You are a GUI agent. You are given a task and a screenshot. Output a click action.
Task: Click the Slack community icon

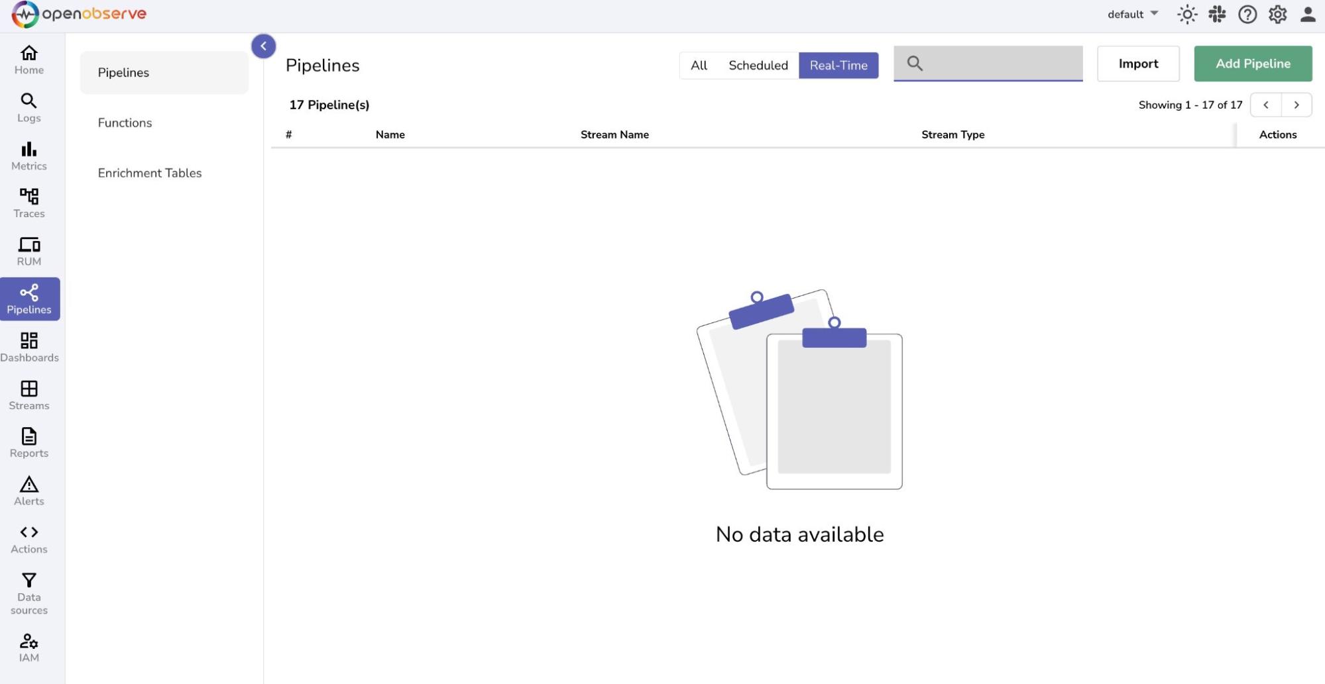1217,15
